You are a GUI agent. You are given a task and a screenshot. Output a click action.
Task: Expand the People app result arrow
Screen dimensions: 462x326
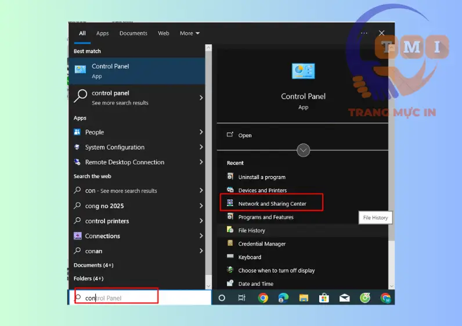coord(201,132)
